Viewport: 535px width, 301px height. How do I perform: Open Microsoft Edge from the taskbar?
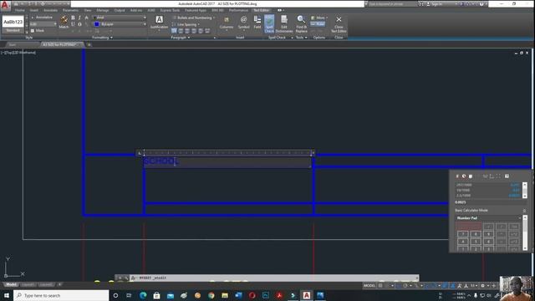click(x=143, y=295)
